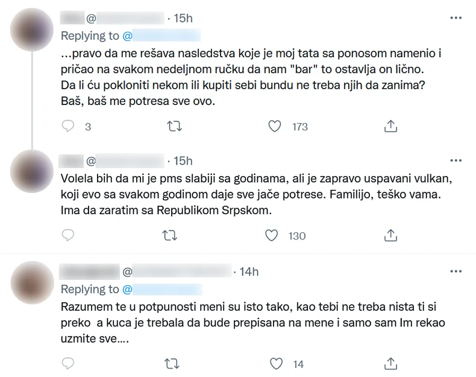Open more options on the first tweet
Image resolution: width=476 pixels, height=377 pixels.
click(456, 18)
